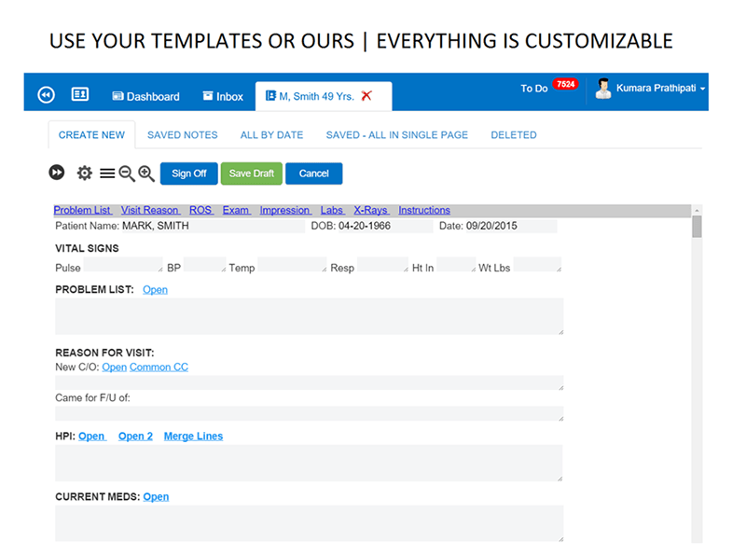The height and width of the screenshot is (555, 746).
Task: Click the rewind icon in top blue bar
Action: click(x=46, y=95)
